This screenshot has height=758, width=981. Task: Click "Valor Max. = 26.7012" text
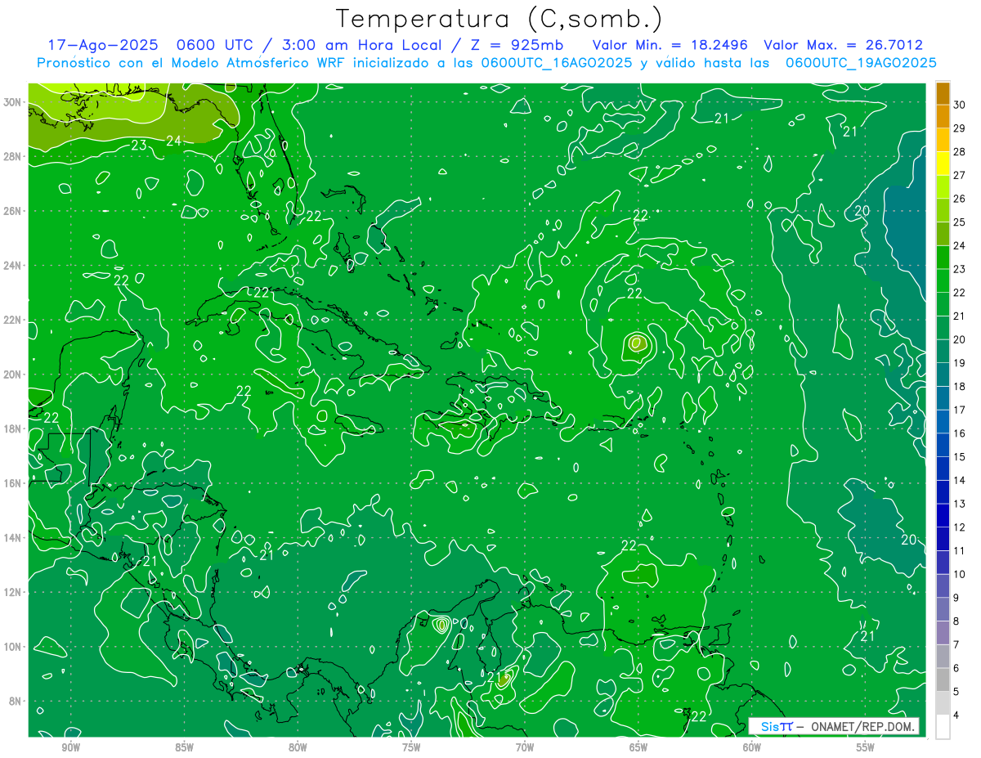(843, 45)
